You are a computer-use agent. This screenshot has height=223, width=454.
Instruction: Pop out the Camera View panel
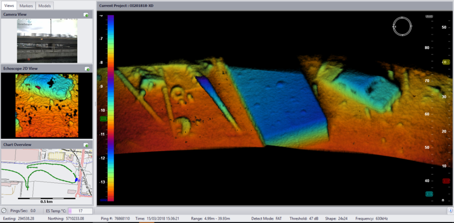86,15
